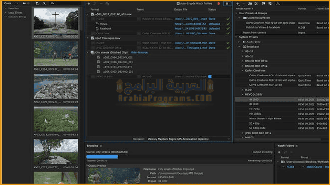330x185 pixels.
Task: Click the Preset Settings icon in Preset Browser
Action: 256,4
